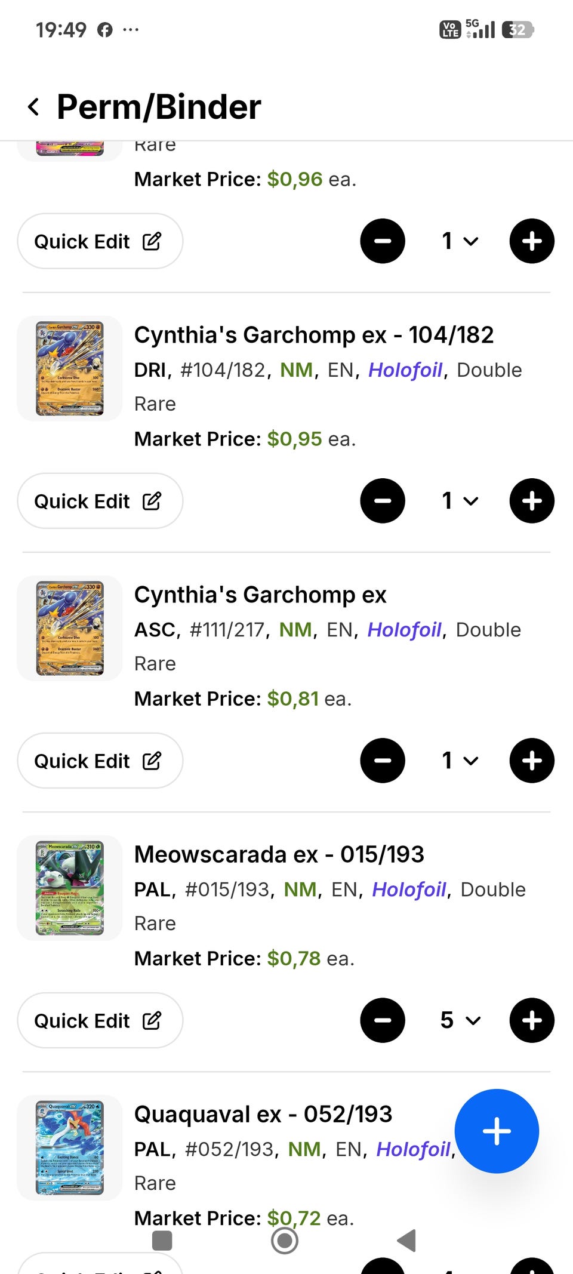Increase quantity of ASC Cynthia's Garchomp ex
The image size is (573, 1274).
pyautogui.click(x=531, y=761)
